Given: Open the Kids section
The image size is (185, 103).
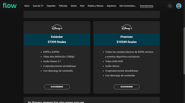Looking at the screenshot, I should 82,6.
